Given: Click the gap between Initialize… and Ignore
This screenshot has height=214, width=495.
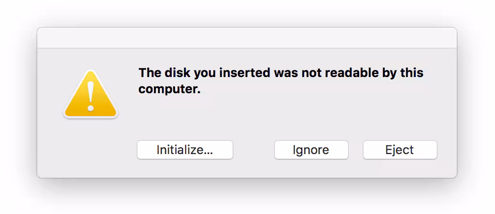Looking at the screenshot, I should [253, 150].
